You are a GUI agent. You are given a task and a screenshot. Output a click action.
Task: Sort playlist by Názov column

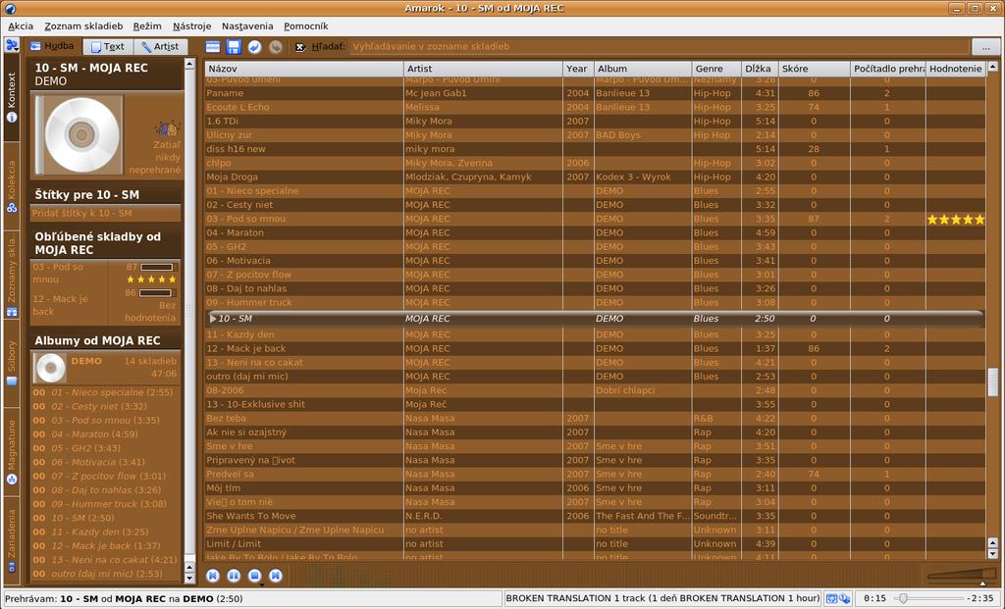click(304, 69)
